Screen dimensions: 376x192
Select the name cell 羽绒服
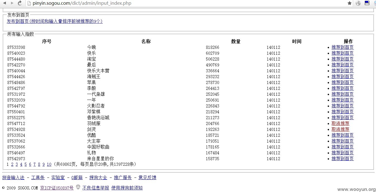click(94, 123)
